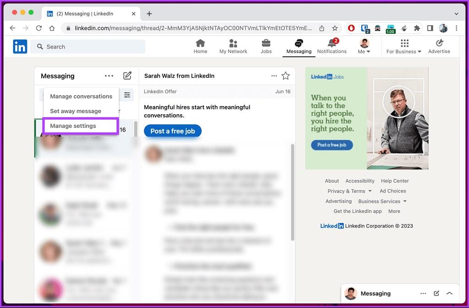Open the red Opera-style extension icon
The height and width of the screenshot is (308, 469).
(351, 28)
